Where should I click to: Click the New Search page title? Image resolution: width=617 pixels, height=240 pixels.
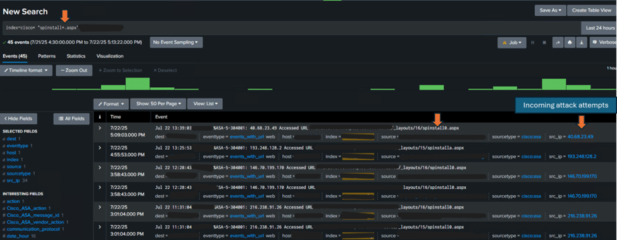click(25, 11)
